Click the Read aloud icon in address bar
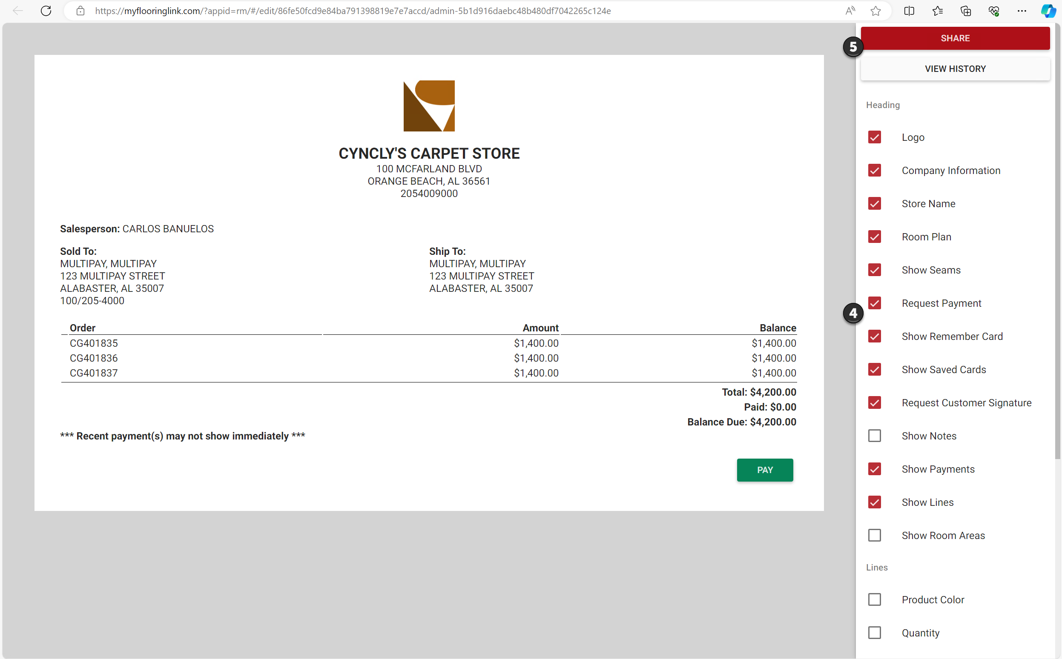 [x=850, y=11]
